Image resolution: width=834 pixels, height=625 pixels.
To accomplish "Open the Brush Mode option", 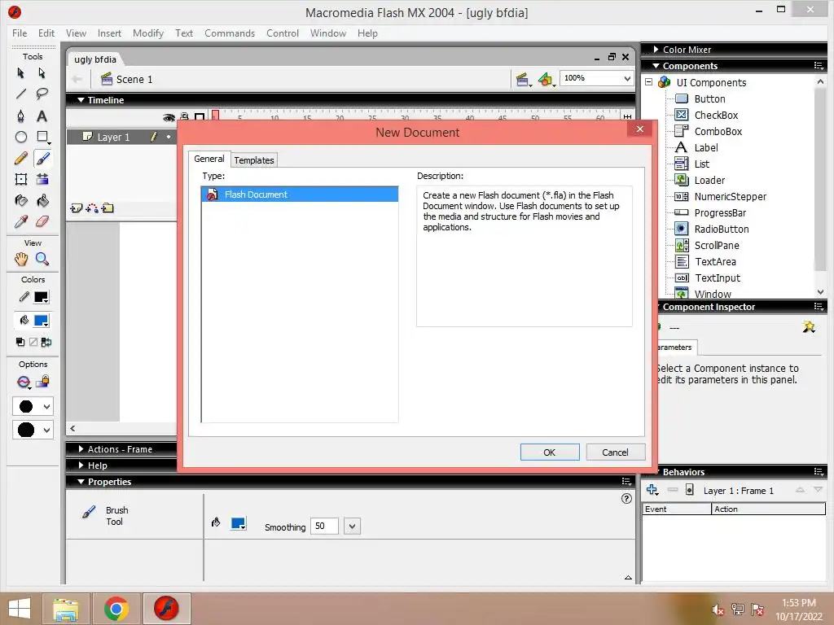I will coord(24,382).
